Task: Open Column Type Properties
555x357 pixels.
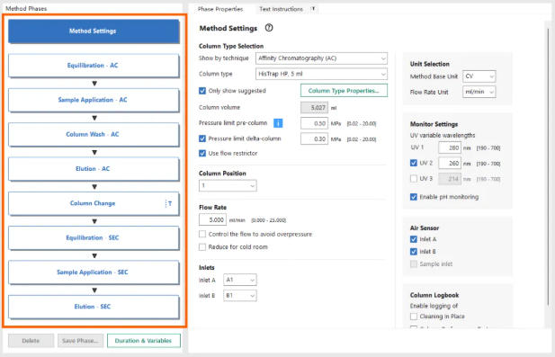Action: pos(344,91)
